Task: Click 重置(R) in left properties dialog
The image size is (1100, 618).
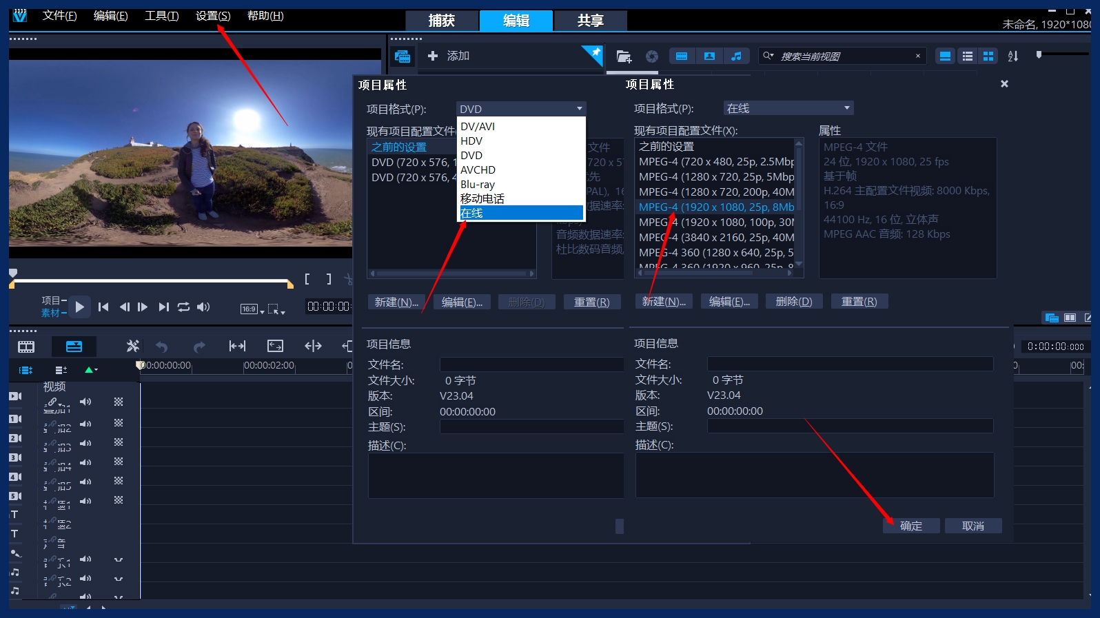Action: (592, 302)
